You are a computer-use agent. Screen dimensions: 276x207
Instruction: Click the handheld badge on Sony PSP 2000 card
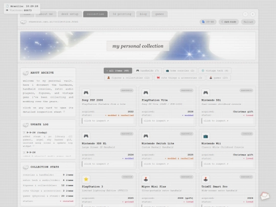tap(127, 90)
